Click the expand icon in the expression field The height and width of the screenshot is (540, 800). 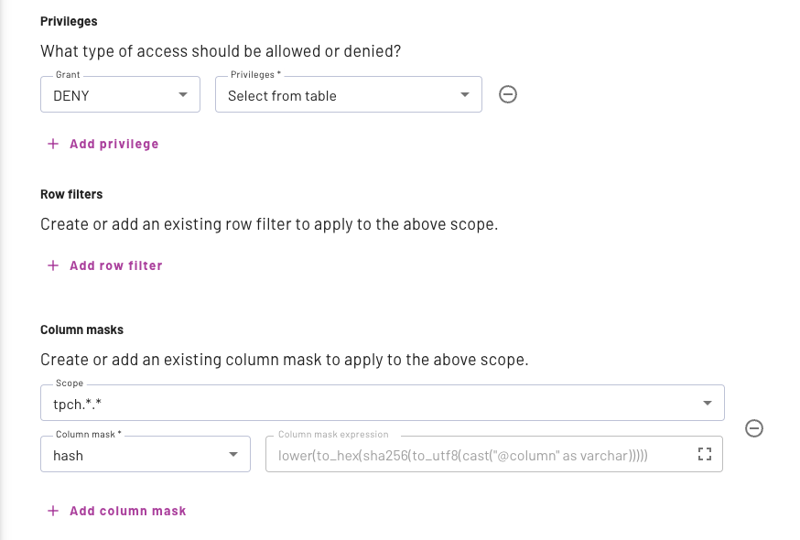tap(704, 453)
